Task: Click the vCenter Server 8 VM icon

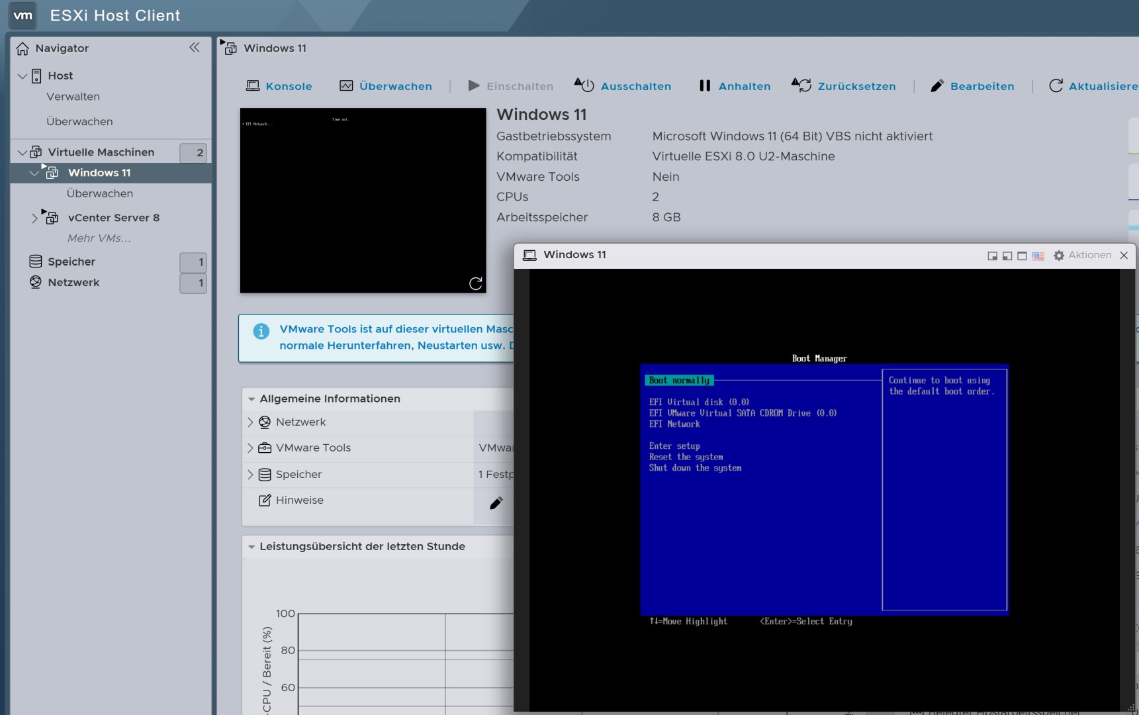Action: [50, 216]
